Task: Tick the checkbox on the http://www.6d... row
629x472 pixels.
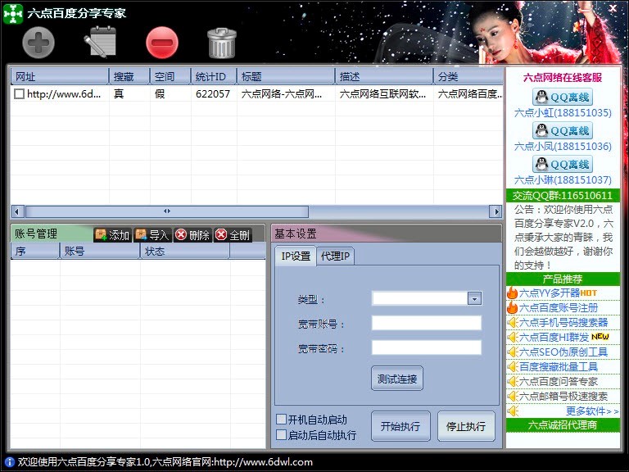Action: click(20, 94)
